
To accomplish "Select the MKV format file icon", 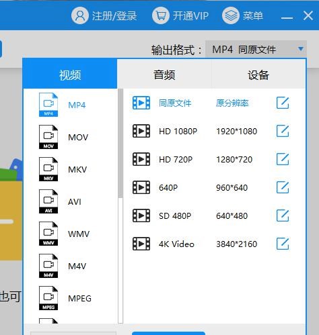I will [48, 169].
